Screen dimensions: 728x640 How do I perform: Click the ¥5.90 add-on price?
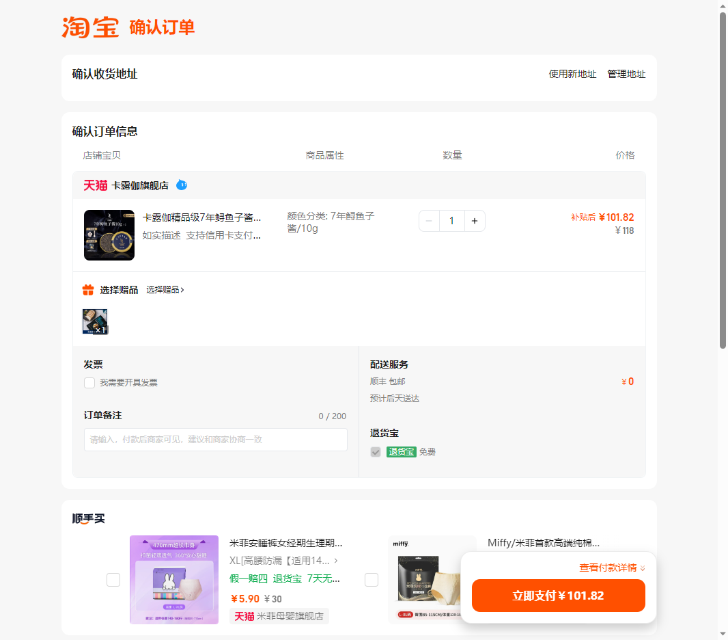coord(245,599)
